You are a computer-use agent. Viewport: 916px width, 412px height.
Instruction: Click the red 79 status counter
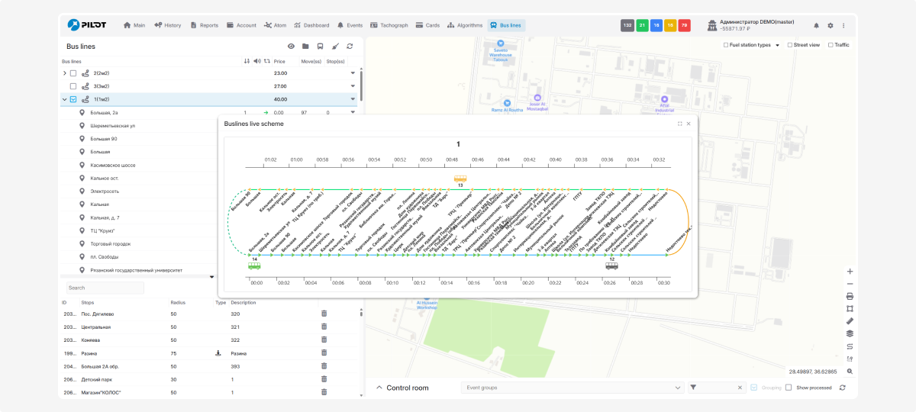684,25
